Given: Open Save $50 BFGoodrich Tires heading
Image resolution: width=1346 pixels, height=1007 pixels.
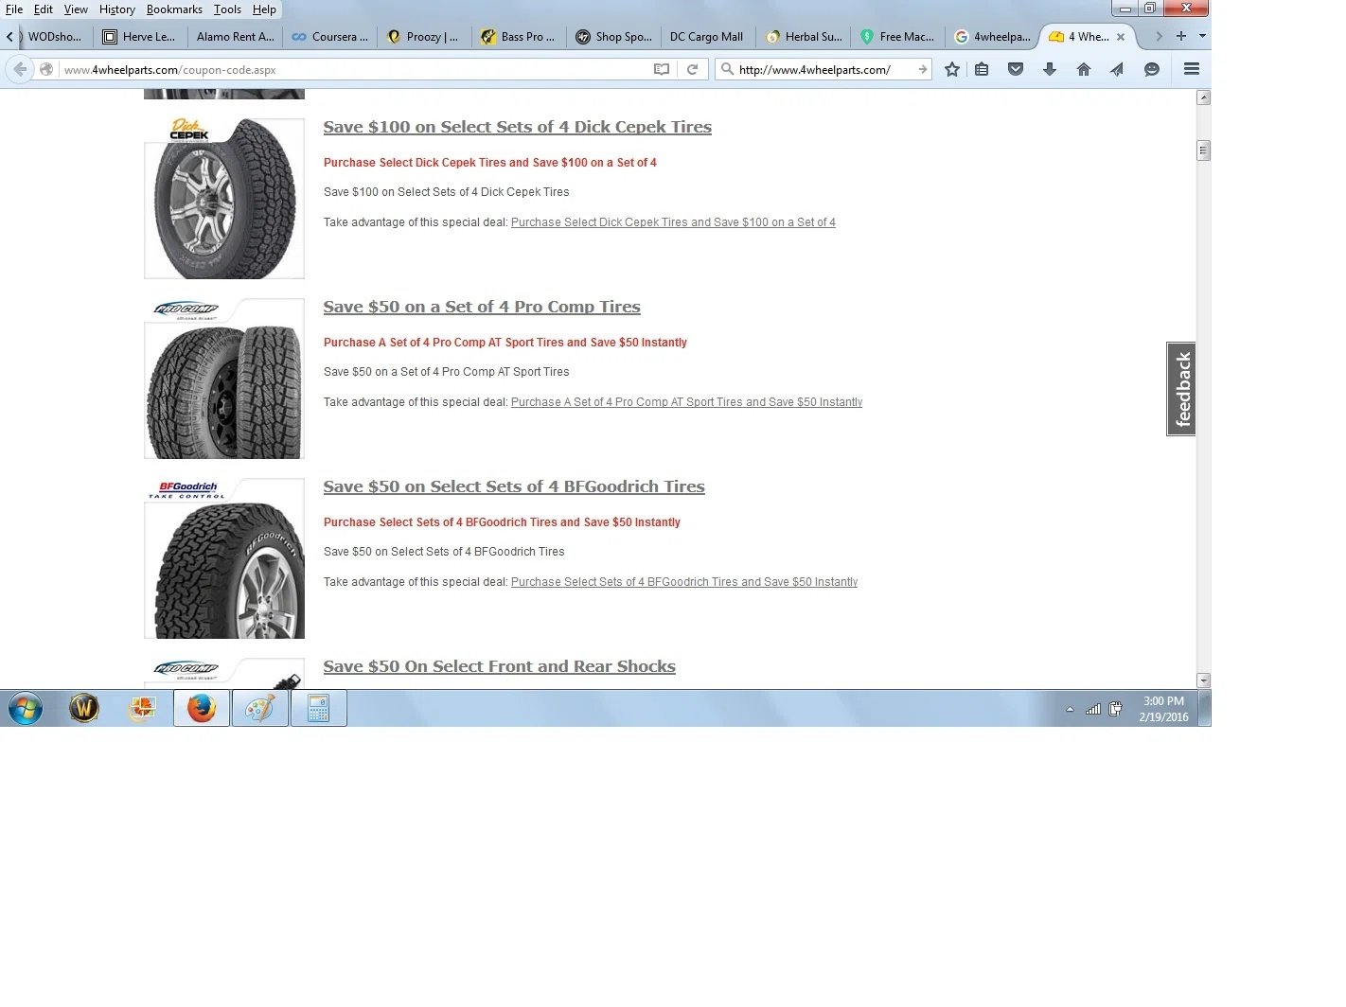Looking at the screenshot, I should coord(514,486).
